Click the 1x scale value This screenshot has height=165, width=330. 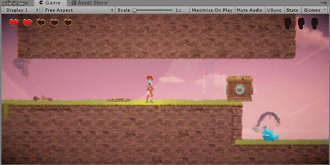click(178, 11)
